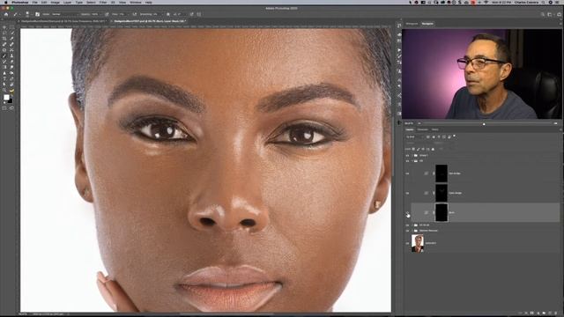Click the foreground color swatch
Image resolution: width=564 pixels, height=317 pixels.
tap(6, 98)
